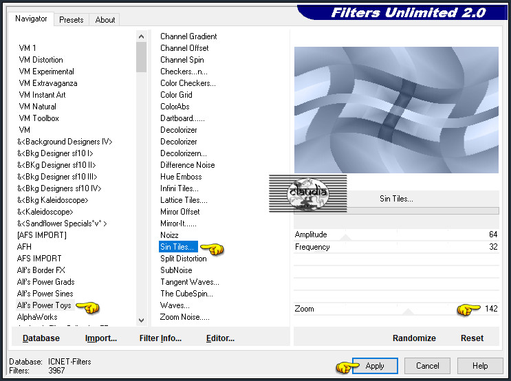Select the VM Instant Art category
511x381 pixels.
point(43,95)
